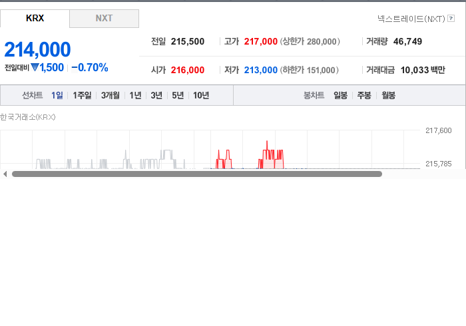
Task: Click the 넥스트레이드(NXT) label
Action: click(411, 19)
